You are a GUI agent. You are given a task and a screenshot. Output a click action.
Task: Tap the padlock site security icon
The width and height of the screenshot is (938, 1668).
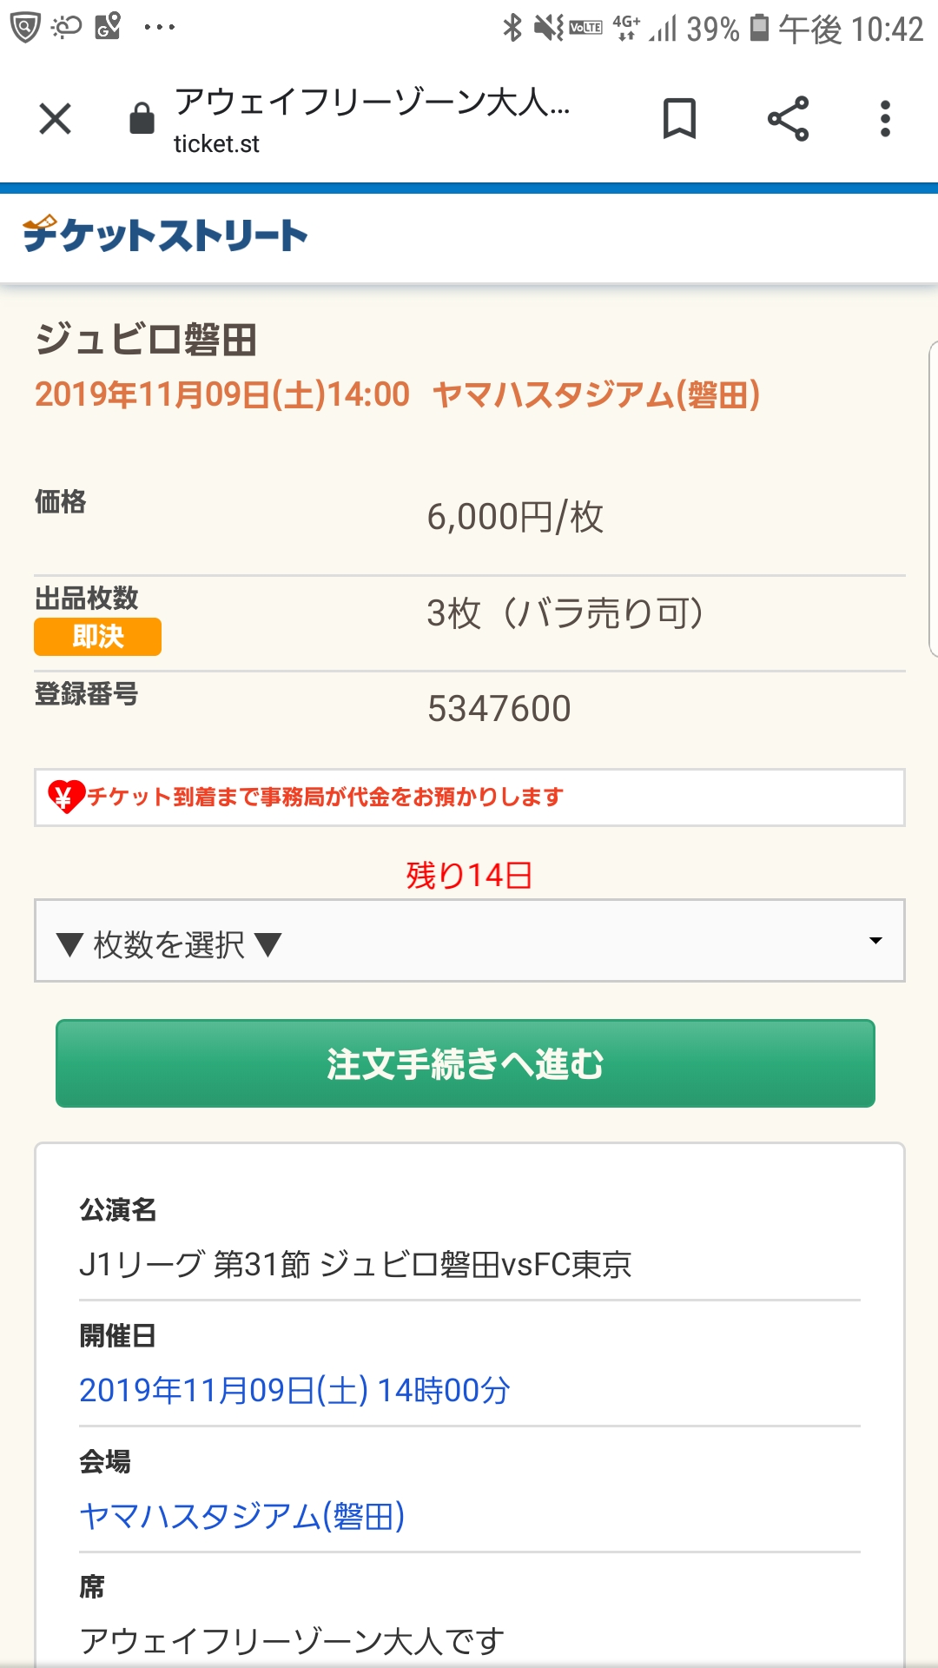(142, 119)
